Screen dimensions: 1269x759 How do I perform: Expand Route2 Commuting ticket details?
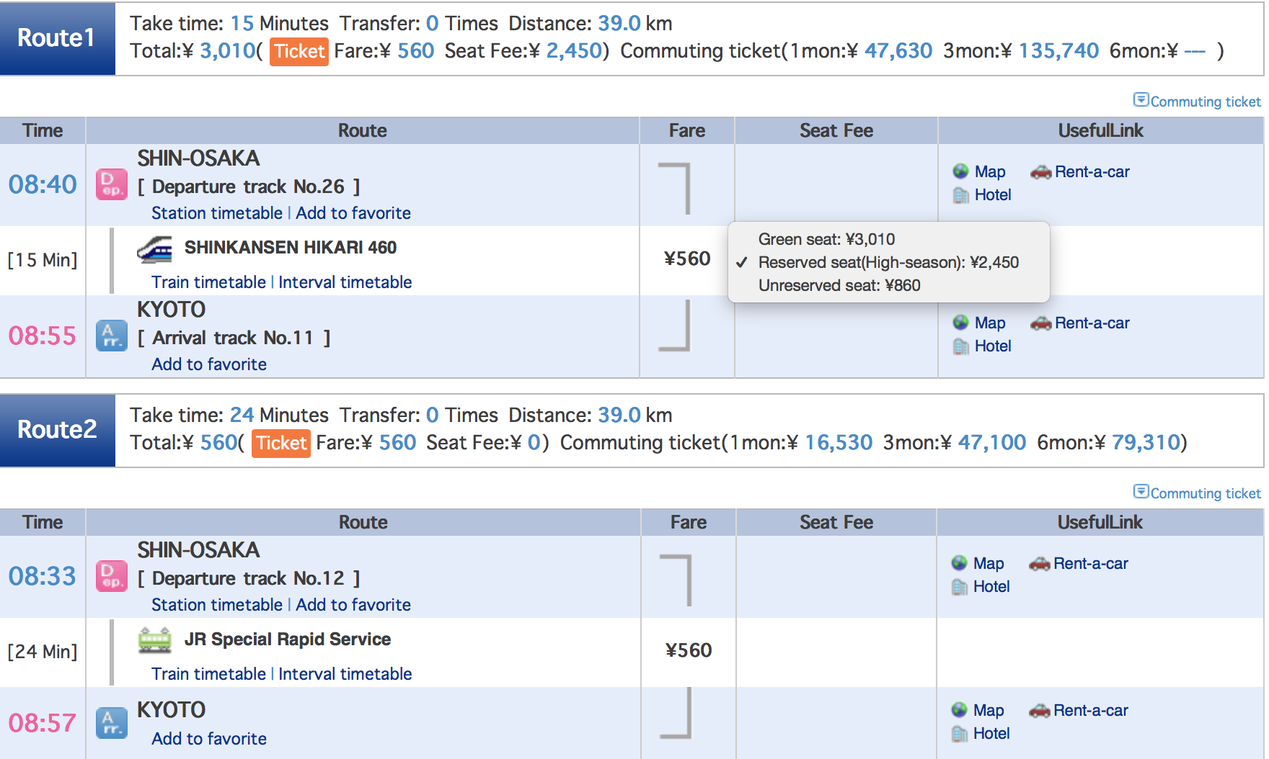click(x=1197, y=493)
